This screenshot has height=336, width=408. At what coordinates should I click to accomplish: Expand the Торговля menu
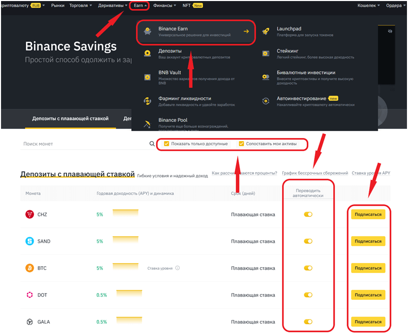coord(81,6)
